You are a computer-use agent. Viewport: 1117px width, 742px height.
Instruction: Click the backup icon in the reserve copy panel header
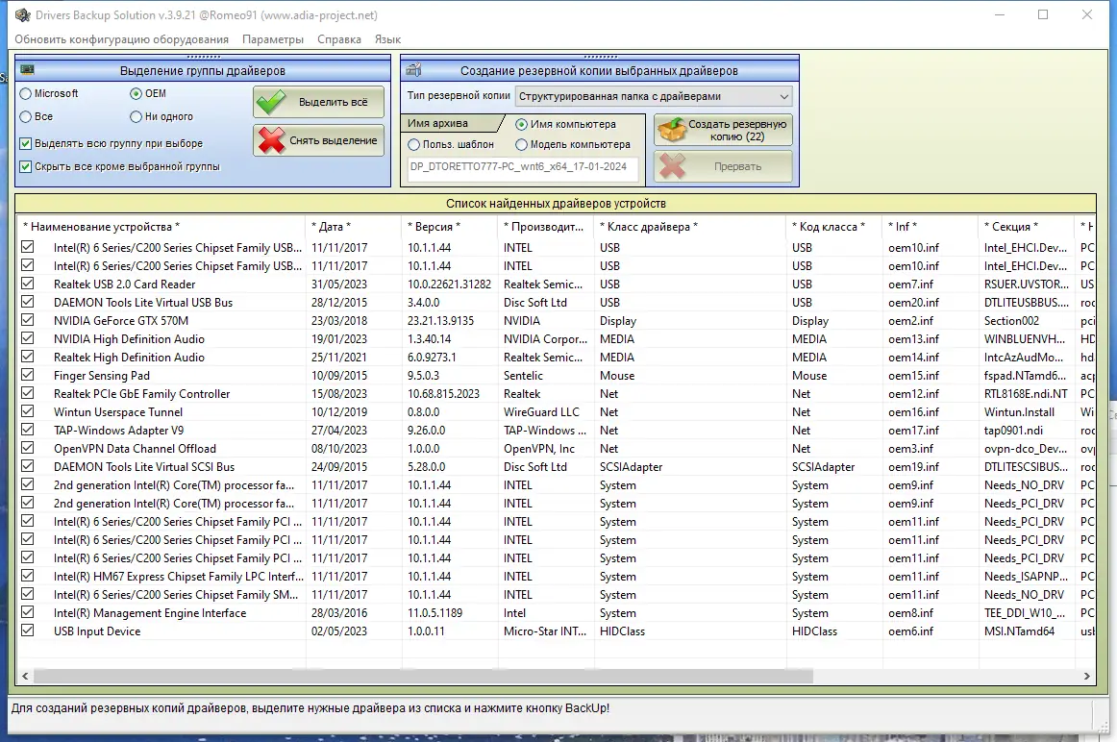point(414,70)
